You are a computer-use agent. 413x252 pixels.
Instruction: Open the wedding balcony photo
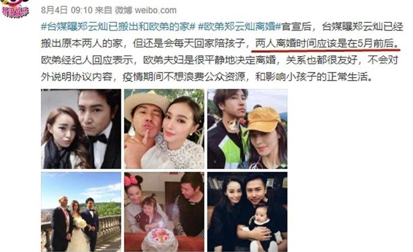81,212
